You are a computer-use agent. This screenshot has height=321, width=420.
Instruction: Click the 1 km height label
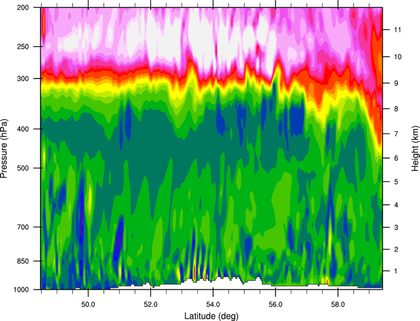(x=396, y=271)
